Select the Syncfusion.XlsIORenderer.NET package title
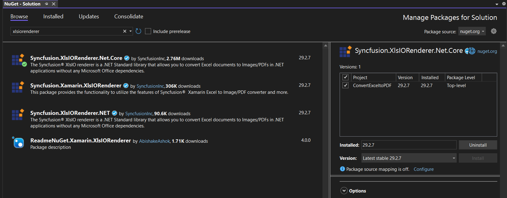 pyautogui.click(x=70, y=113)
